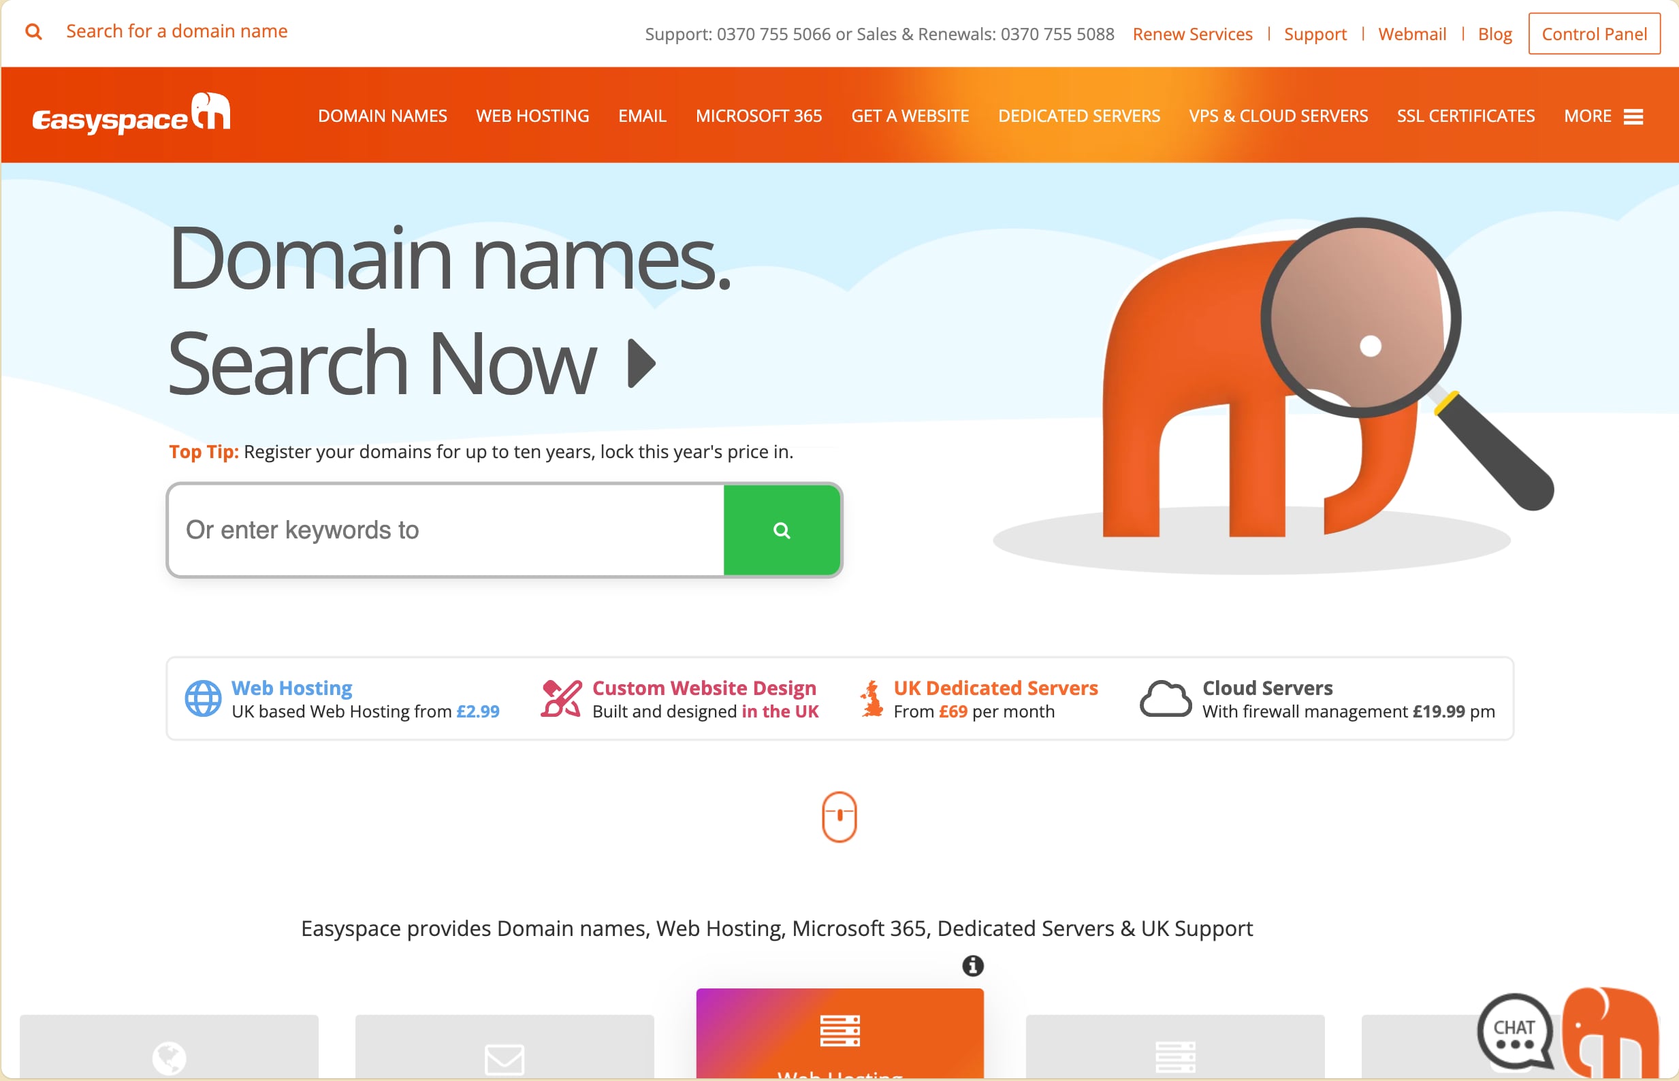Open the Web Hosting blue title link
This screenshot has width=1679, height=1081.
pos(292,688)
